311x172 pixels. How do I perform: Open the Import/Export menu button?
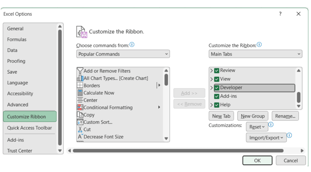[x=266, y=138]
